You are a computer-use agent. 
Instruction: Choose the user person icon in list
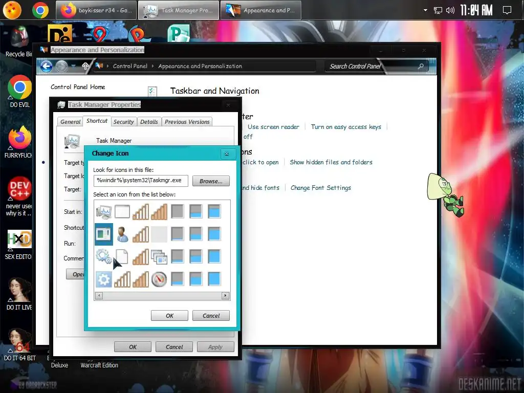click(122, 234)
